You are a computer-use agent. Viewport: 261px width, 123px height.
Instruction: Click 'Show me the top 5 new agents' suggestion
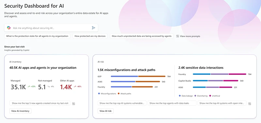tap(40, 103)
